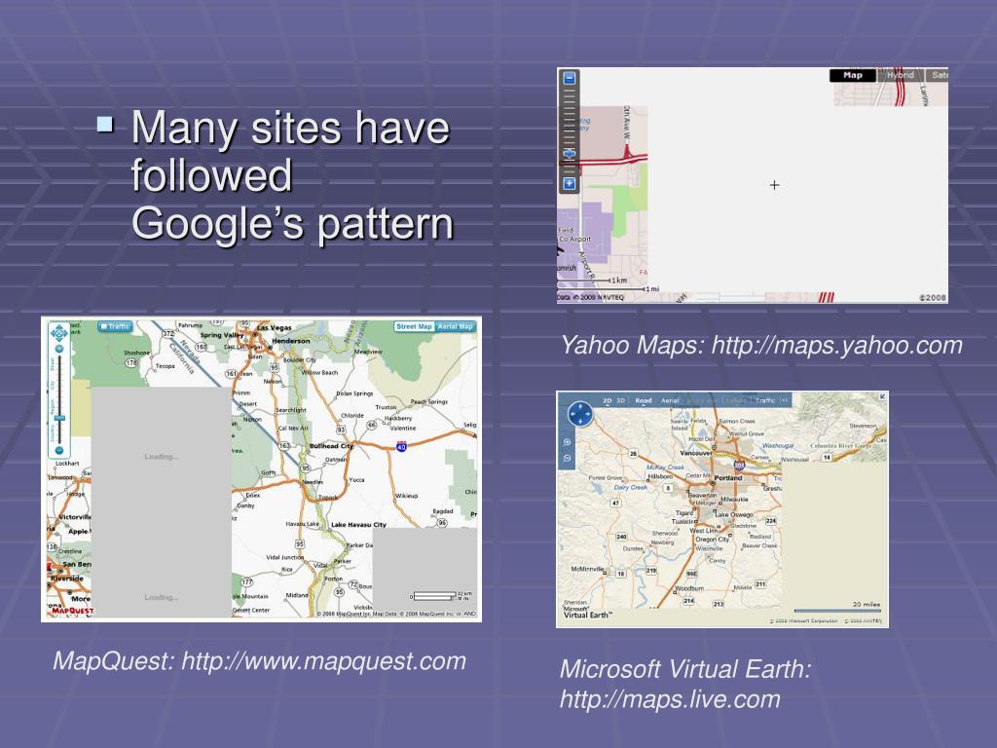The height and width of the screenshot is (748, 997).
Task: Select the Map view tab in Yahoo Maps
Action: coord(853,75)
